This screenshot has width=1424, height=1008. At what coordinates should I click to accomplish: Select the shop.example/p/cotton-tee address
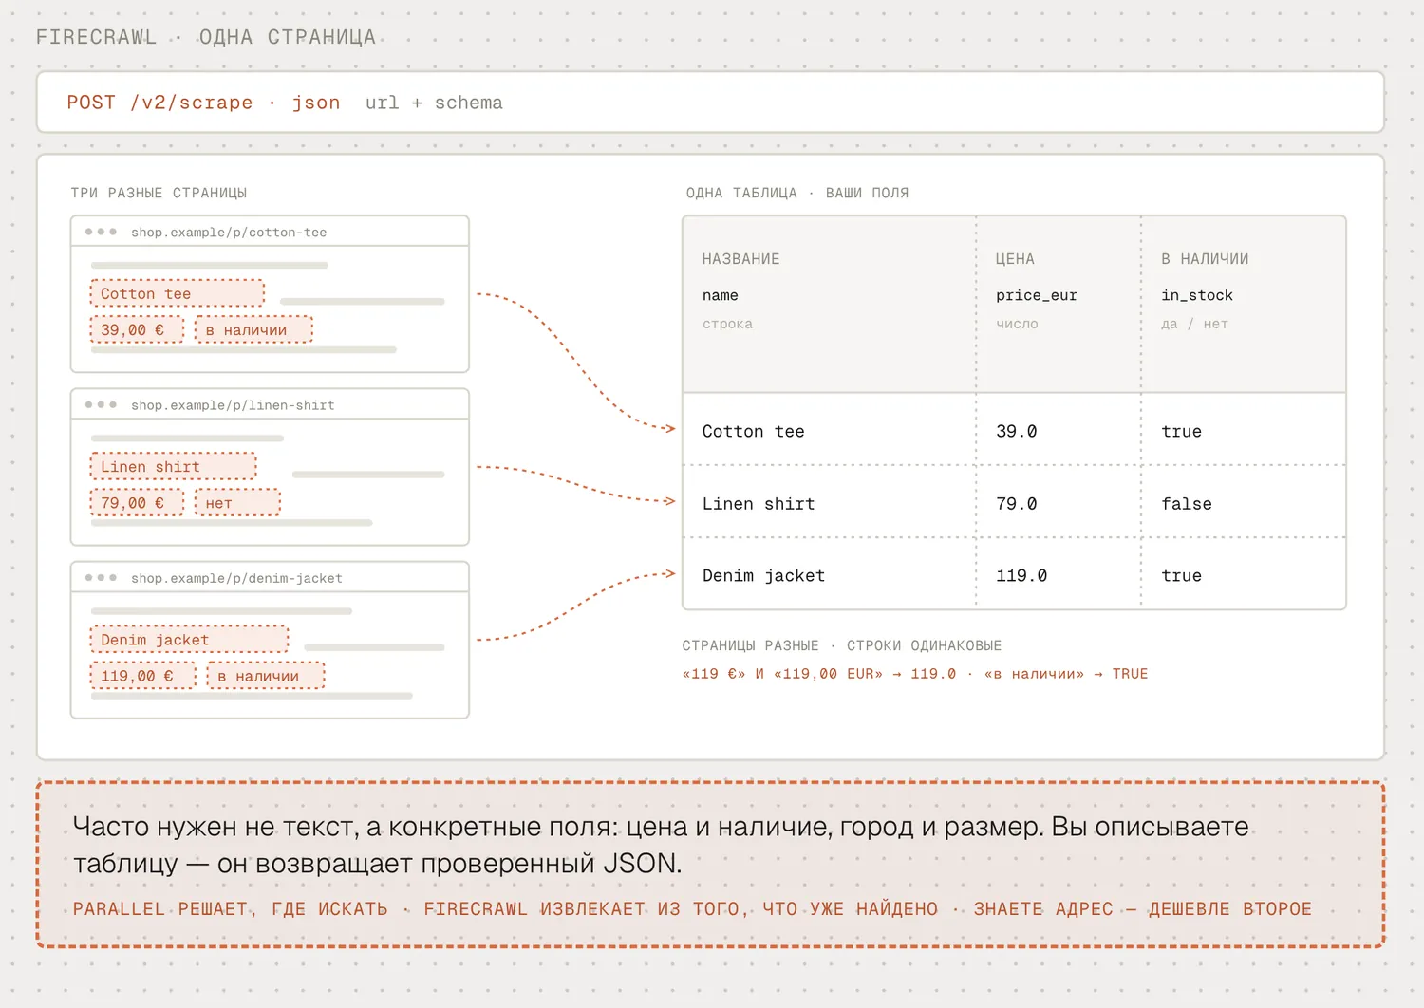[229, 233]
